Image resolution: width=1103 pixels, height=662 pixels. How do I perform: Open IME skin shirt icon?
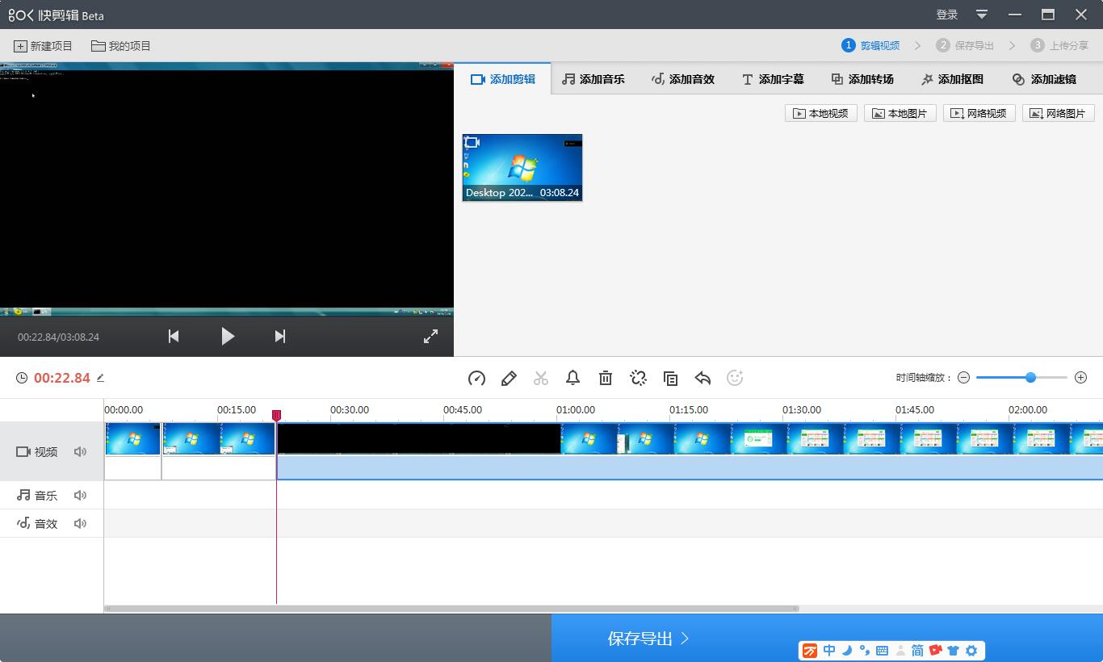click(954, 651)
